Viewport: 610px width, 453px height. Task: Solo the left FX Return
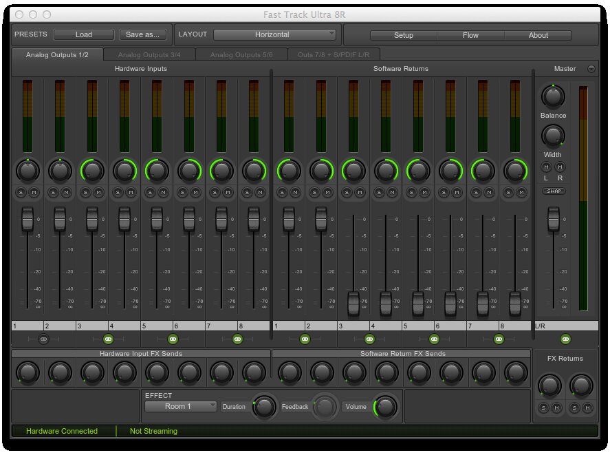click(543, 408)
